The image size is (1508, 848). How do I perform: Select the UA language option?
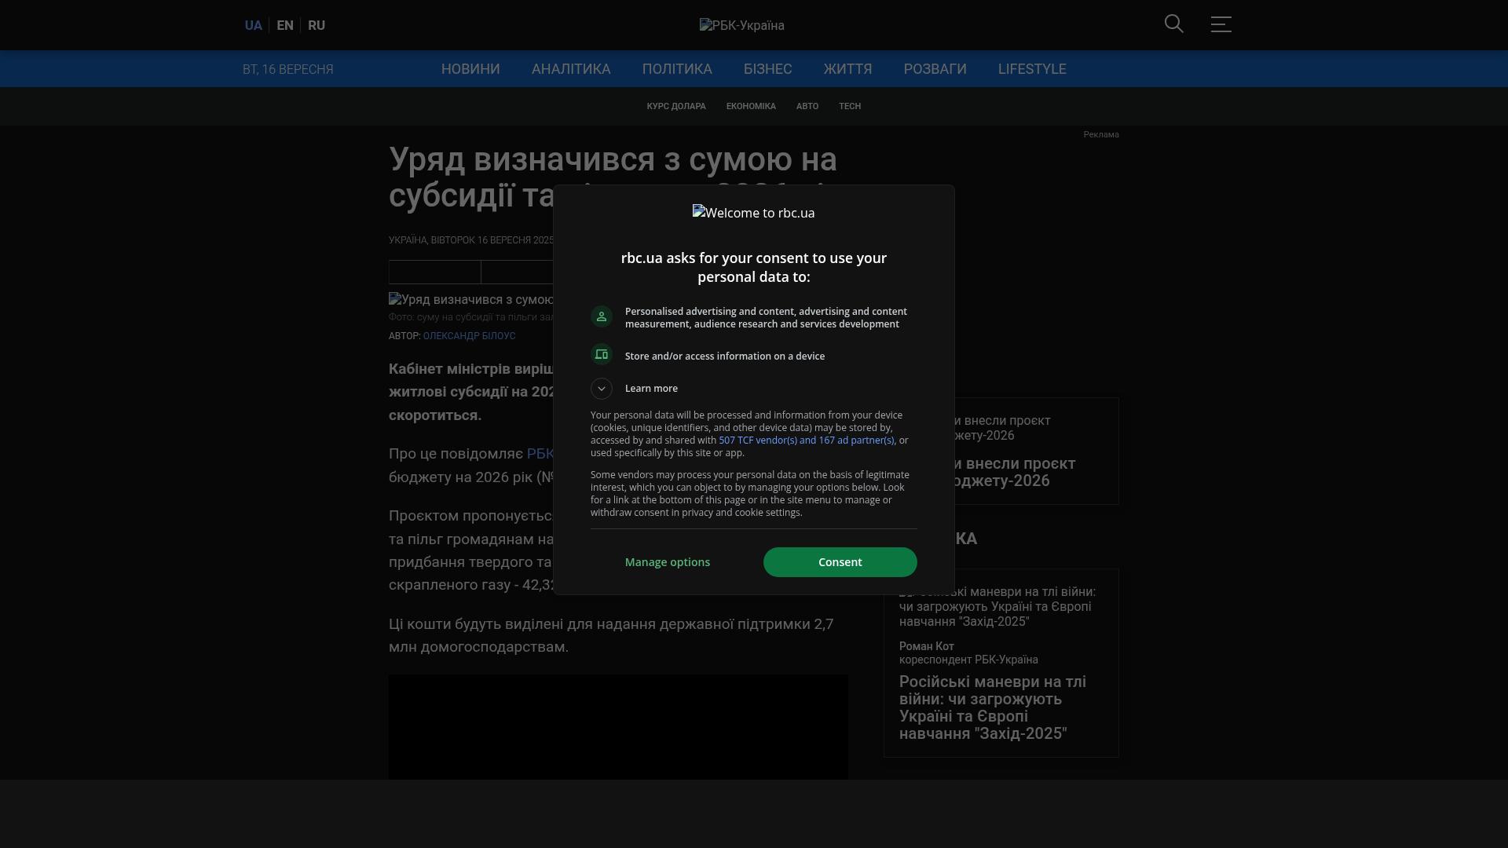253,25
